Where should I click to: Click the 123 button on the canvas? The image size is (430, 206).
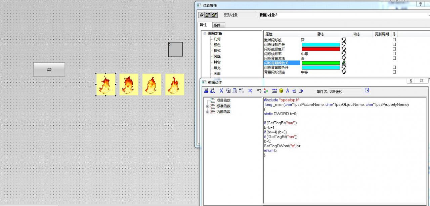click(x=49, y=70)
